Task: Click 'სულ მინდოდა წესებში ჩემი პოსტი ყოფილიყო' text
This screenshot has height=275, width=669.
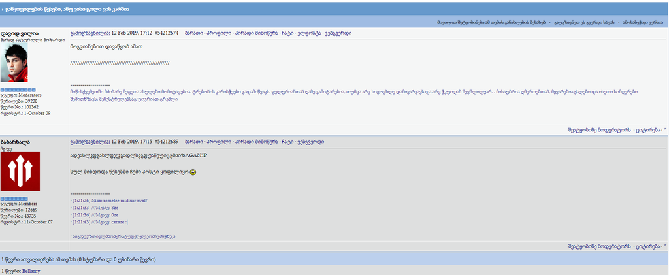Action: click(130, 172)
